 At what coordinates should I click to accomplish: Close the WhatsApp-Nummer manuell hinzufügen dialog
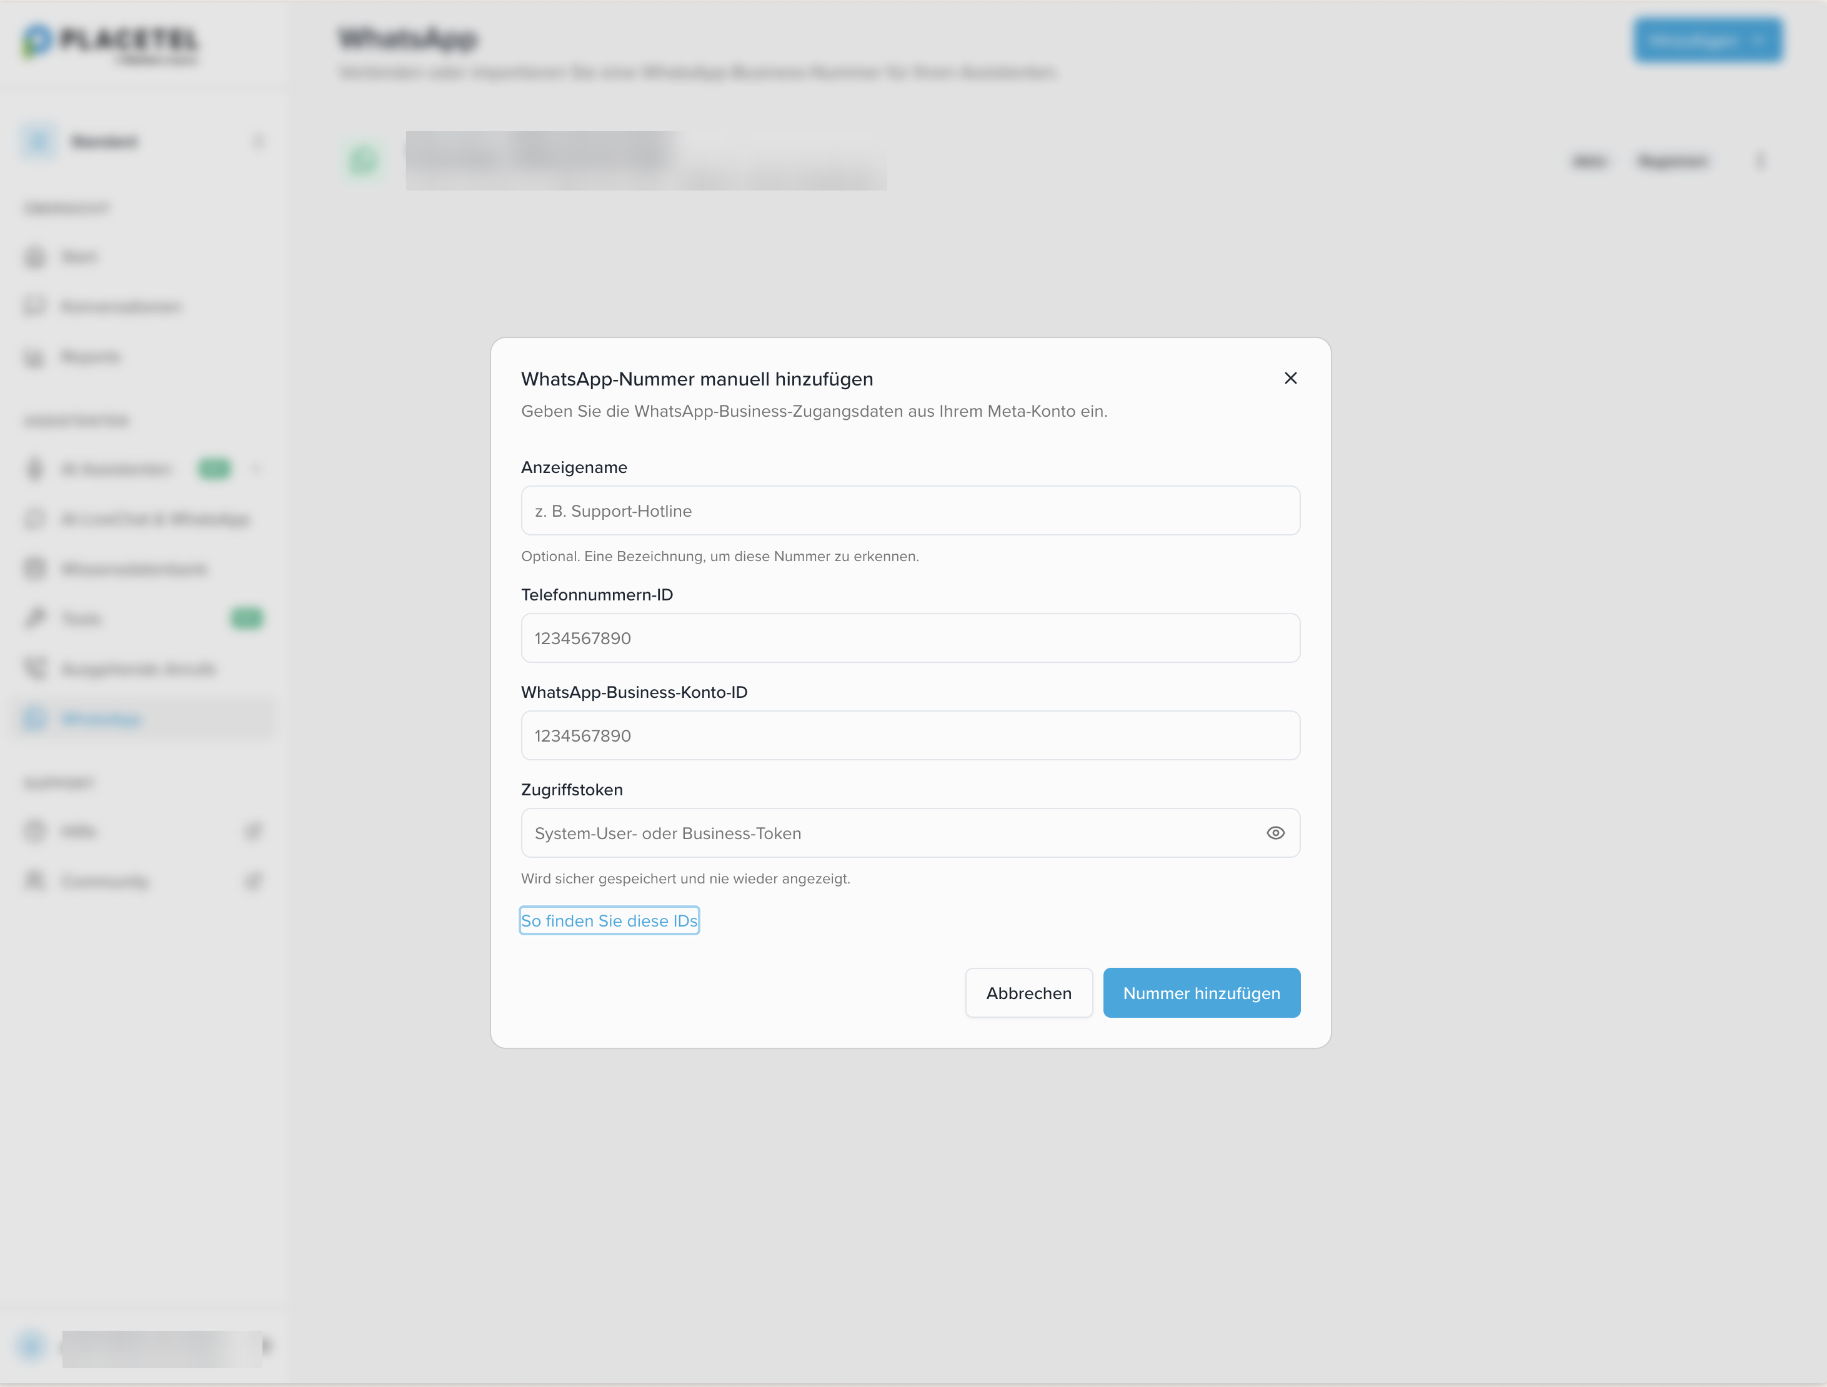[x=1290, y=379]
